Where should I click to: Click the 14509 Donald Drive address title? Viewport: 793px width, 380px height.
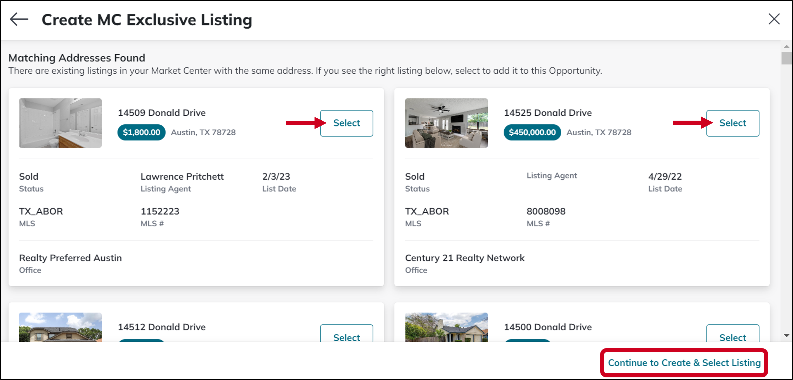tap(162, 113)
